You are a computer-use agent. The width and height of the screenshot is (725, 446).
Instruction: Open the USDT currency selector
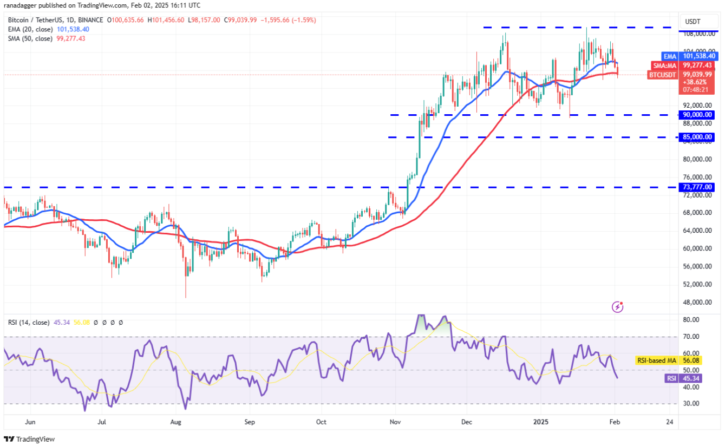pos(693,21)
